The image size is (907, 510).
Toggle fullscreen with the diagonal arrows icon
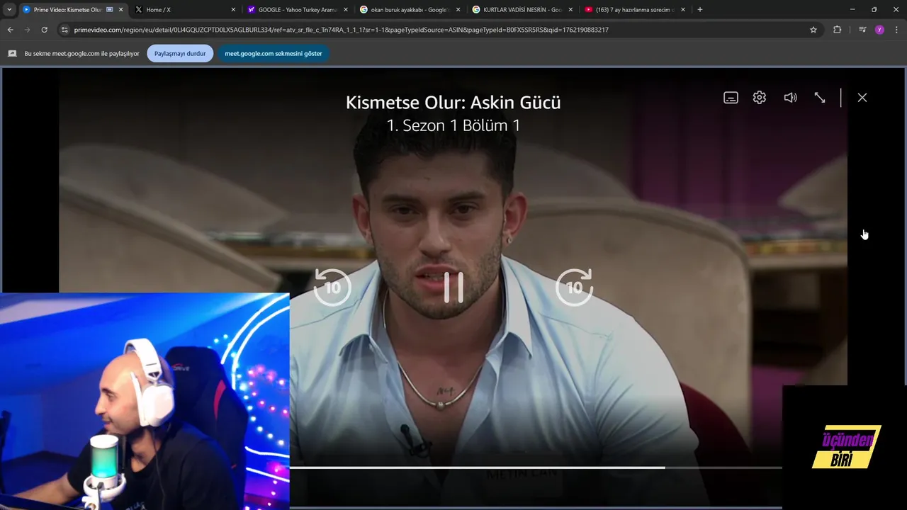(x=820, y=98)
